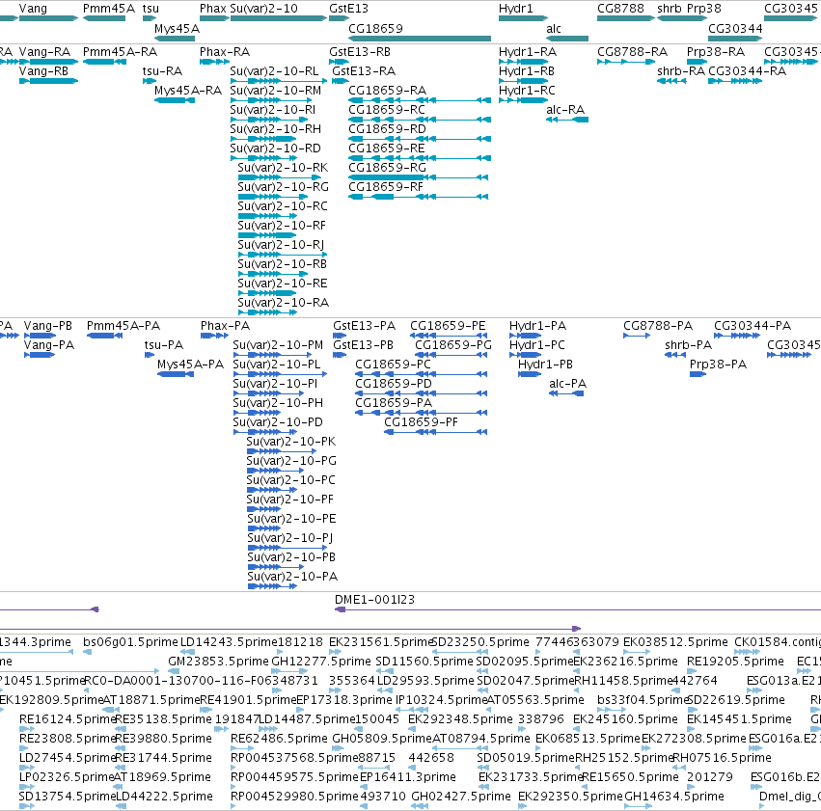Click the 'shrb-PA' protein label
The height and width of the screenshot is (811, 821).
pyautogui.click(x=689, y=345)
